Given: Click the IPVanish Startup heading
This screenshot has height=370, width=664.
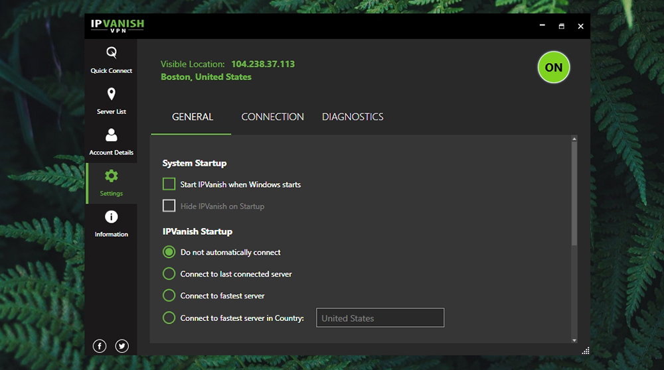Looking at the screenshot, I should coord(197,231).
